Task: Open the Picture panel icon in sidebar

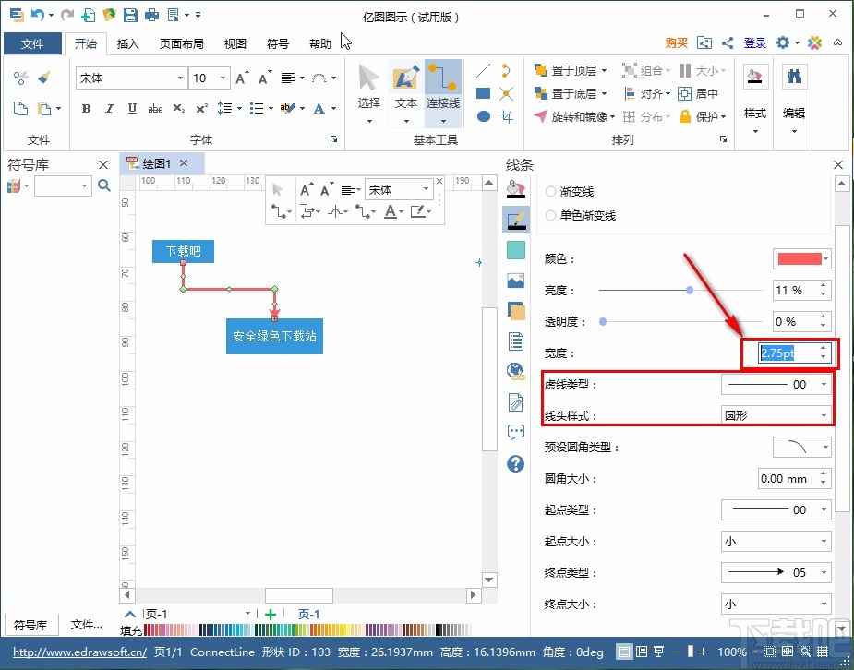Action: [515, 281]
